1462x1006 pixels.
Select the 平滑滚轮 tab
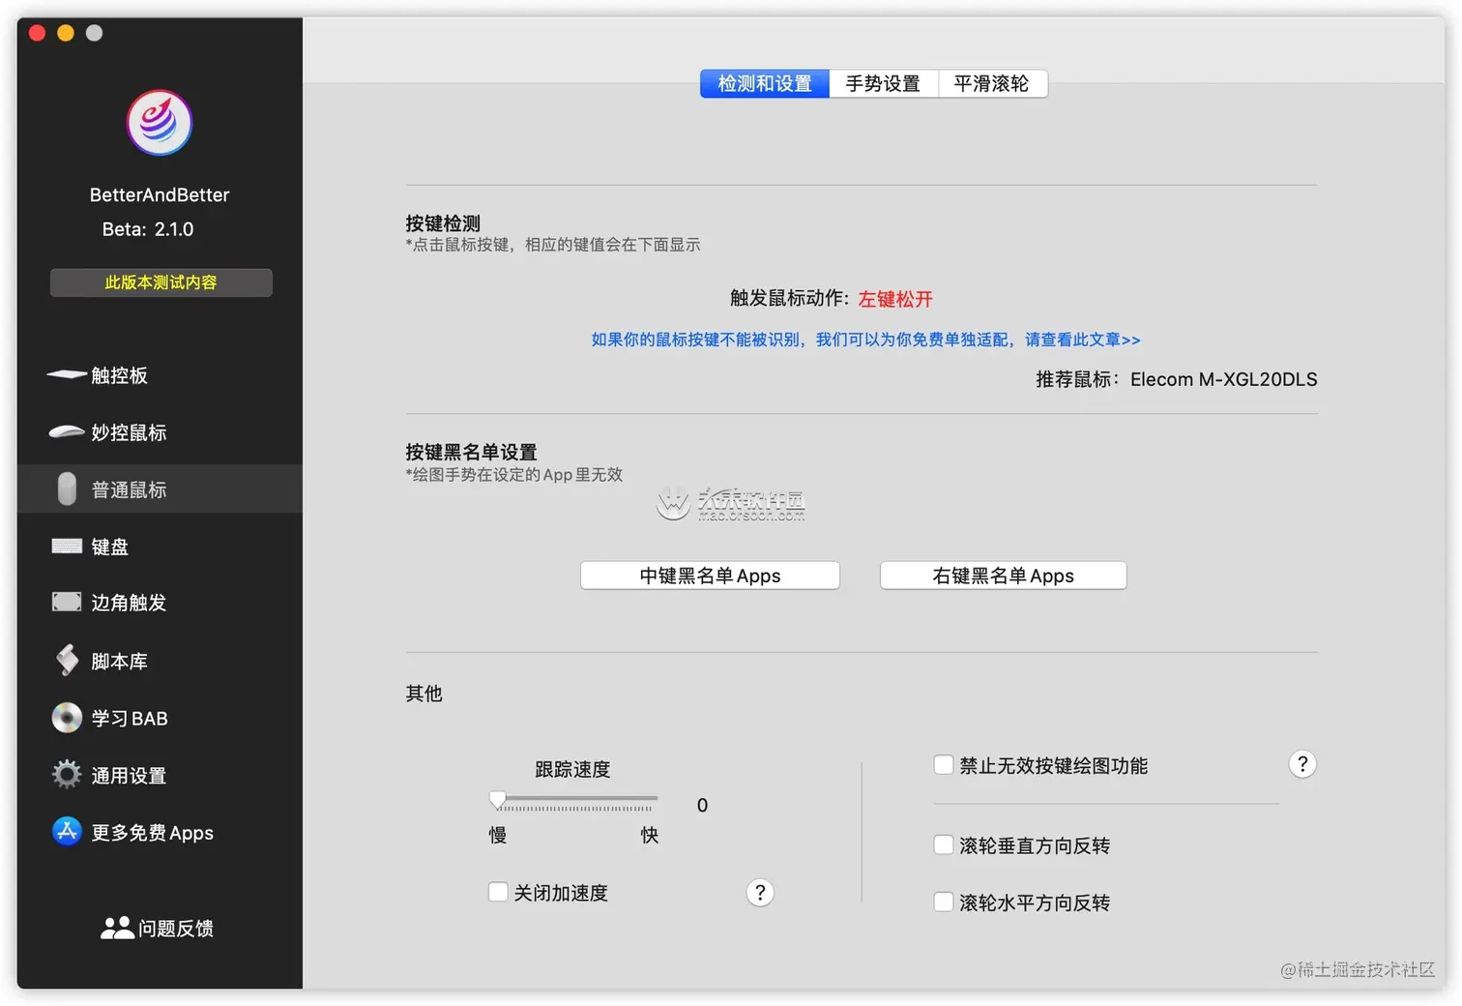tap(992, 84)
